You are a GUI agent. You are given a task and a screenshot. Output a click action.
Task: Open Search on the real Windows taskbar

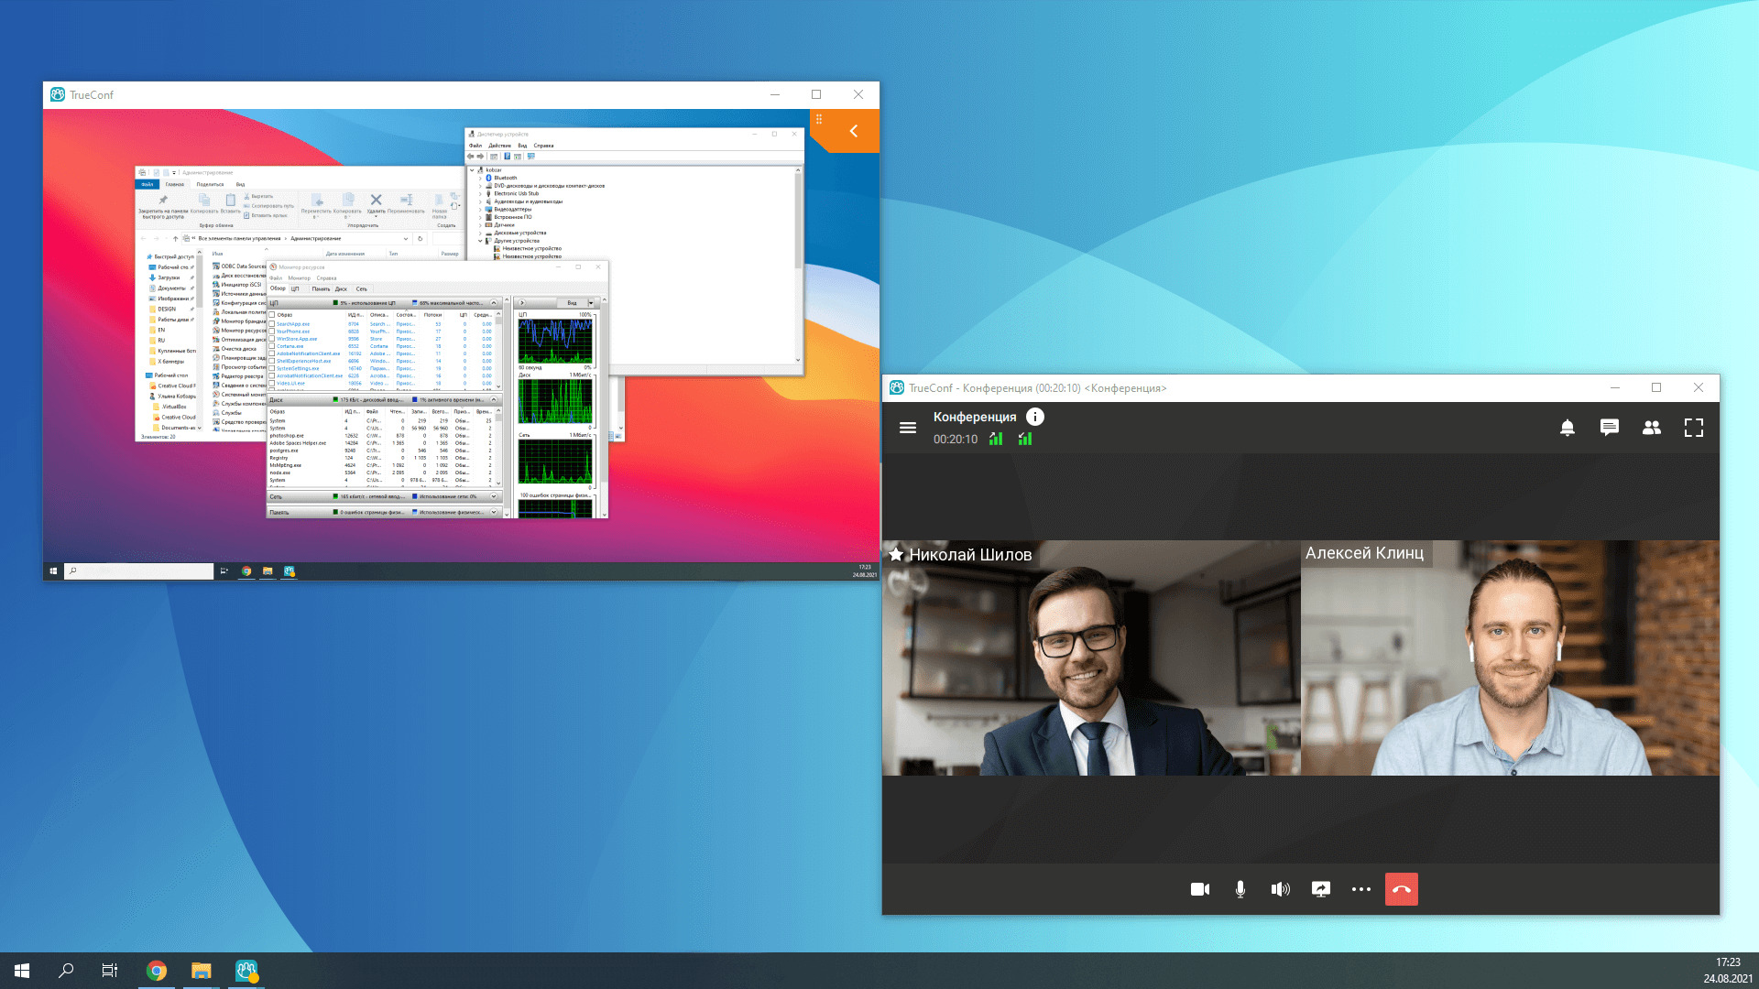(66, 971)
